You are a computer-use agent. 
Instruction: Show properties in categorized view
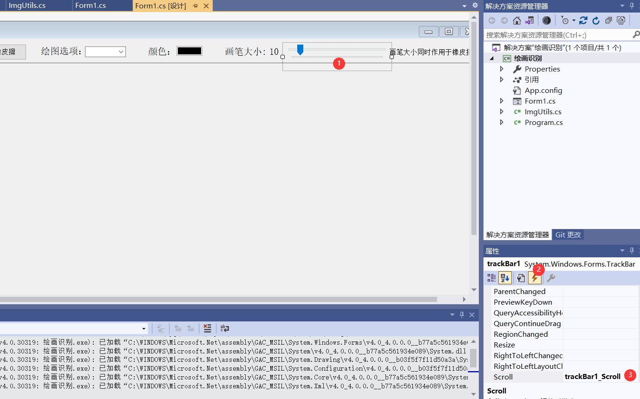(491, 278)
